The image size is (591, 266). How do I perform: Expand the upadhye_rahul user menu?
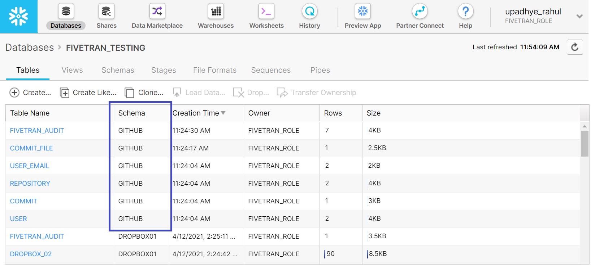click(x=579, y=16)
